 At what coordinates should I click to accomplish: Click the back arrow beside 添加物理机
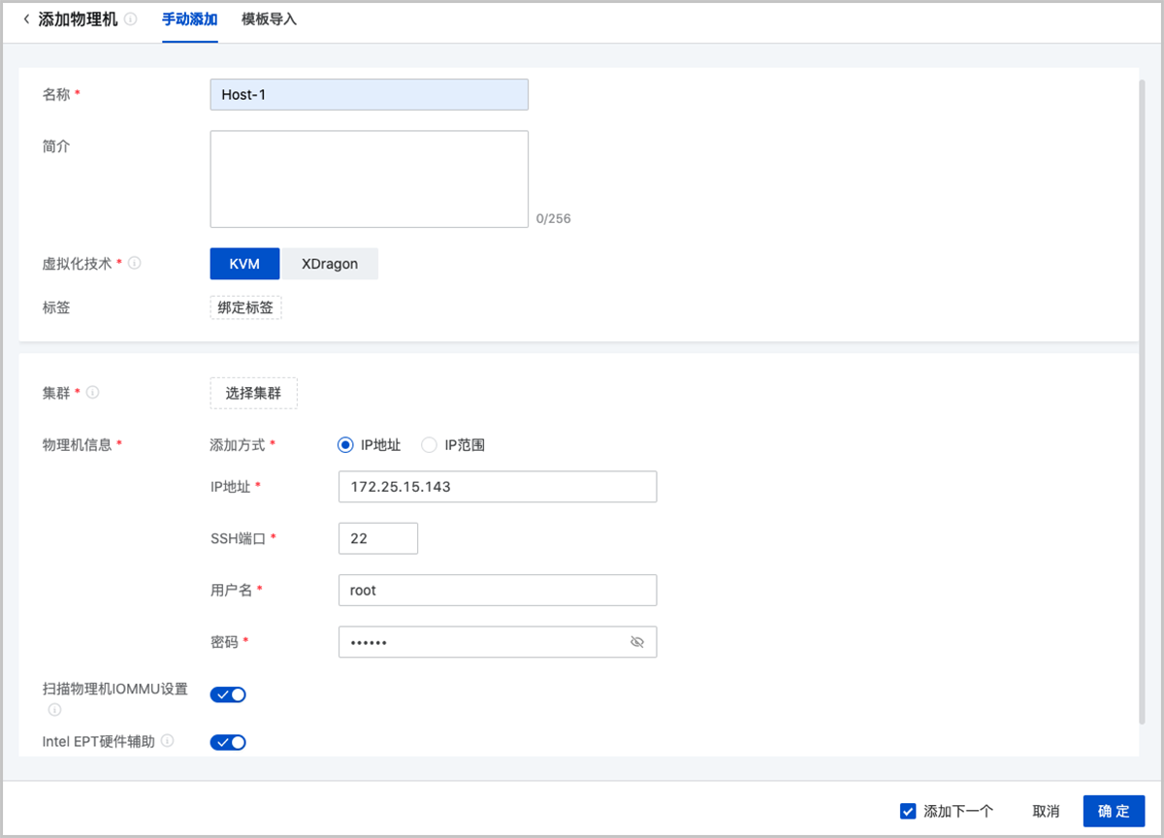coord(26,19)
